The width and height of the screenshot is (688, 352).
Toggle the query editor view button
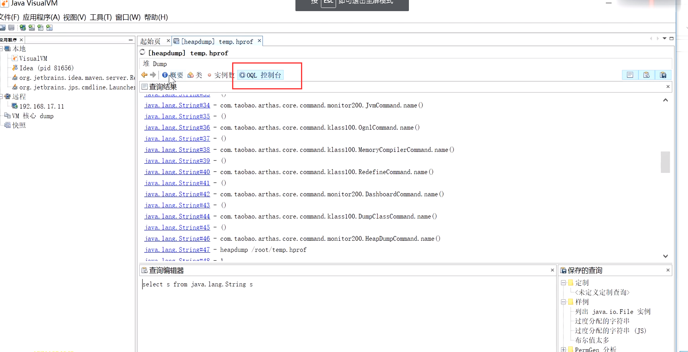(x=647, y=75)
